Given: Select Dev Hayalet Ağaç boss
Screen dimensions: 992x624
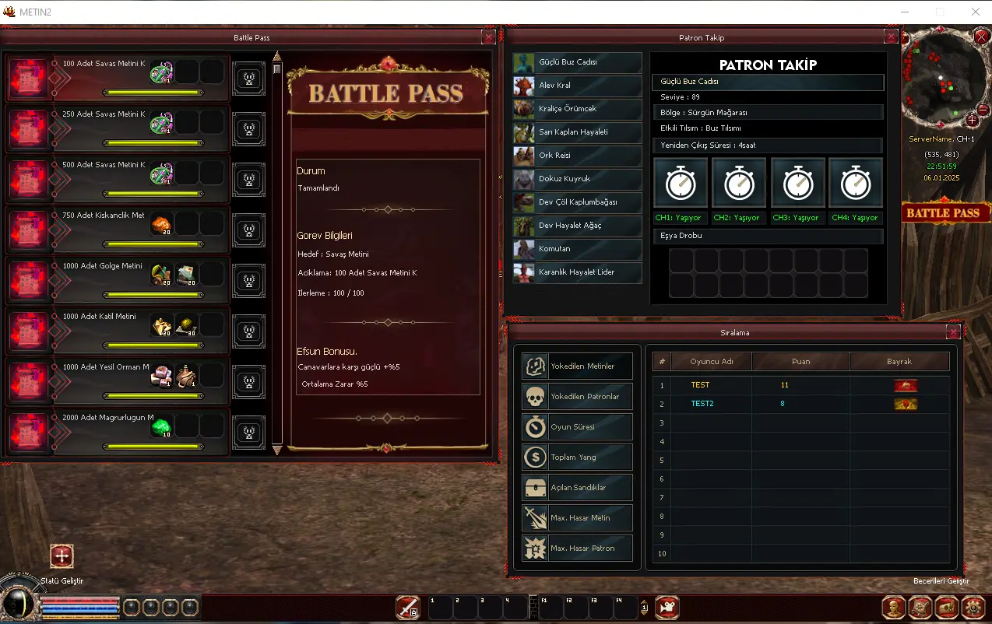Looking at the screenshot, I should [577, 226].
